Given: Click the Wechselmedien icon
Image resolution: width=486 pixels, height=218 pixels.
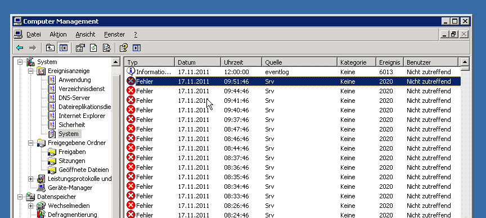Looking at the screenshot, I should point(41,206).
